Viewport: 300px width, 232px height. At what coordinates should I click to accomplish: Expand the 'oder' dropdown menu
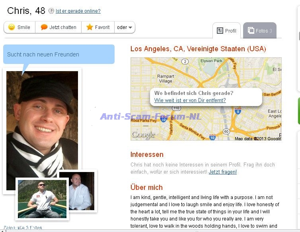125,27
